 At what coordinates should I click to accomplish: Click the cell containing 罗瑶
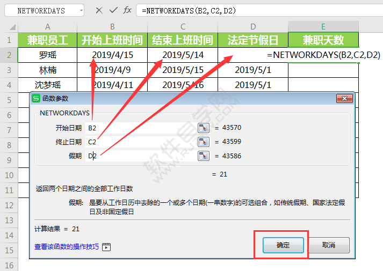click(x=48, y=55)
